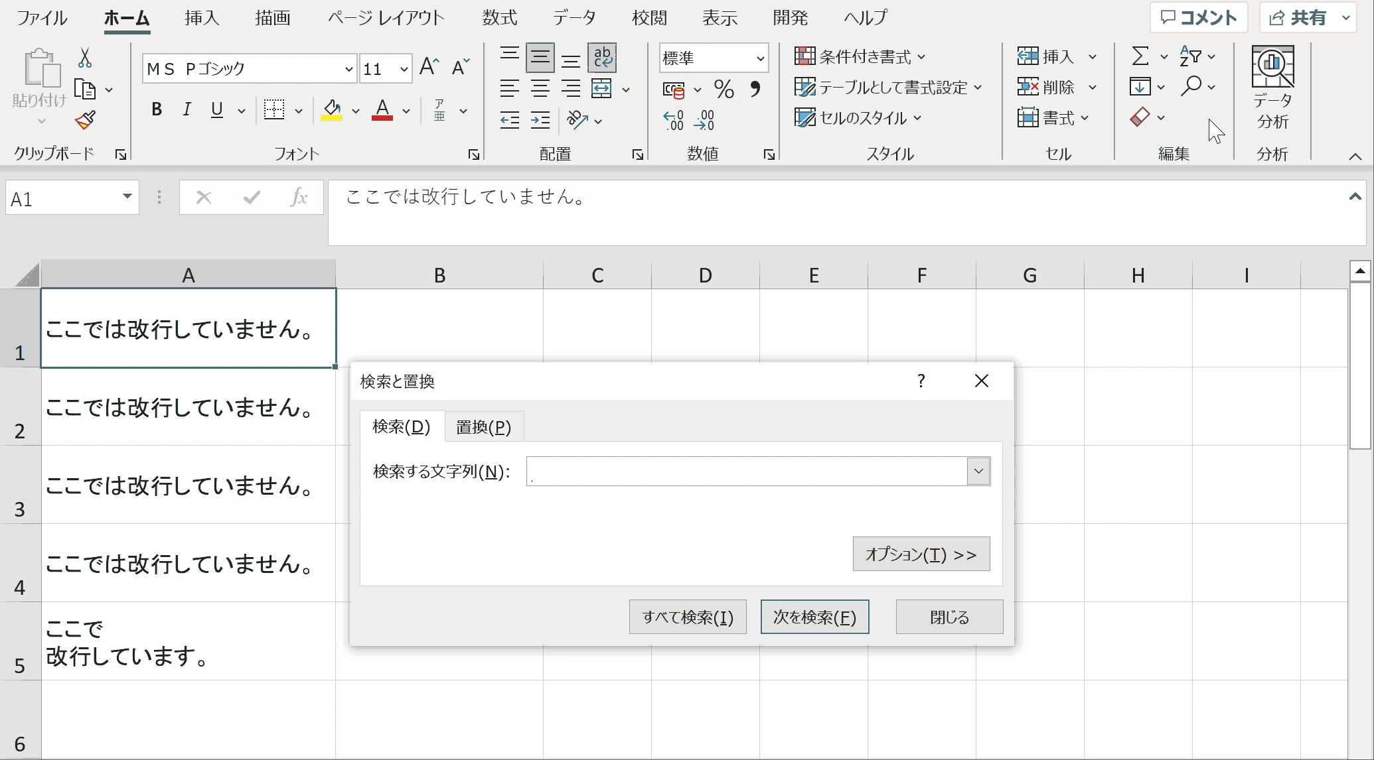Click the text orientation icon

coord(577,120)
